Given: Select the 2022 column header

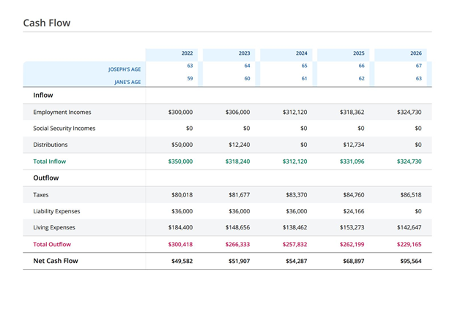Looking at the screenshot, I should 187,53.
